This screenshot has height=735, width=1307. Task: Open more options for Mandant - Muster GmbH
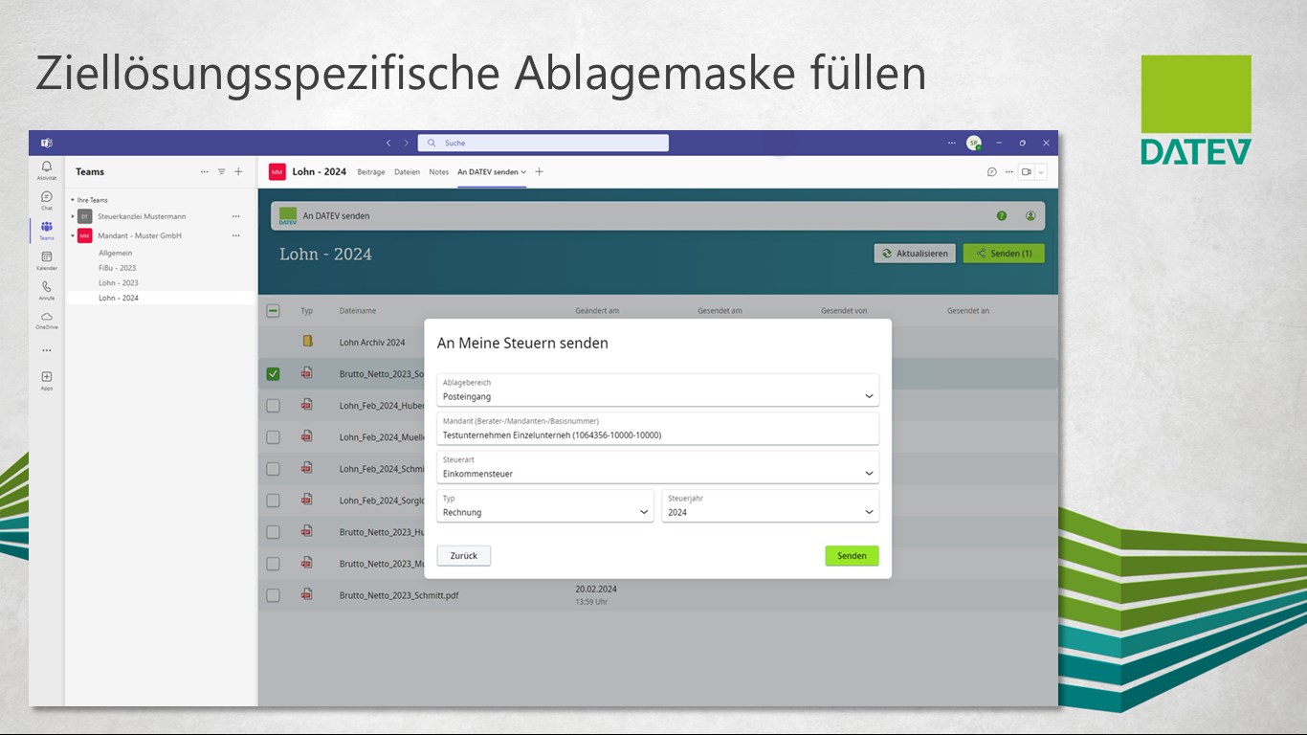236,235
